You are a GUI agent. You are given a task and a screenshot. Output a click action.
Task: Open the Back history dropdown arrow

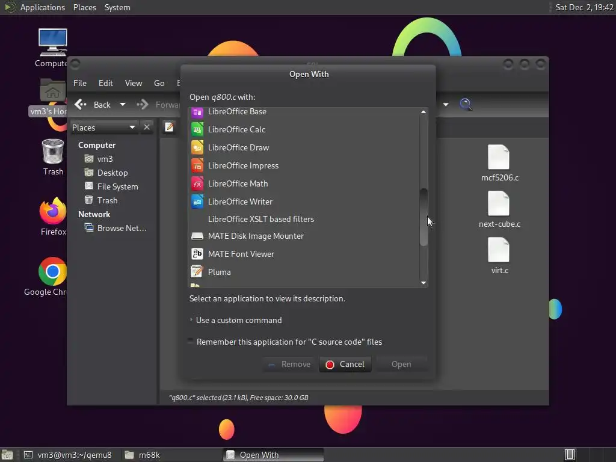(x=123, y=105)
